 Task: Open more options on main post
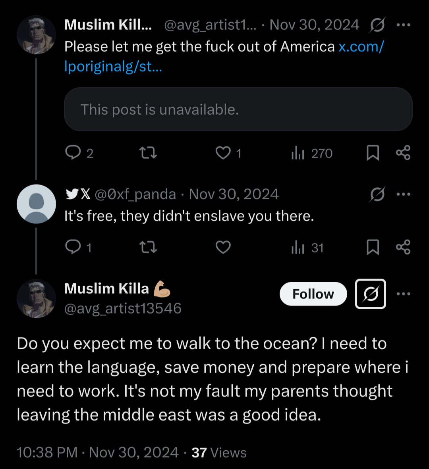403,294
